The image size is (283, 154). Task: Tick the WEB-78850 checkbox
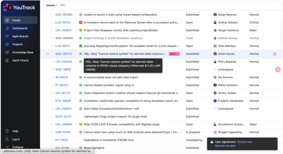(52, 69)
